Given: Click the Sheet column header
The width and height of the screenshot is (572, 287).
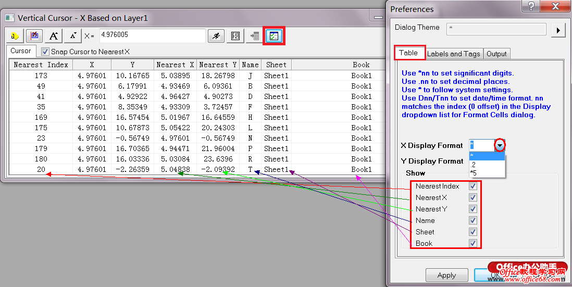Looking at the screenshot, I should 276,65.
